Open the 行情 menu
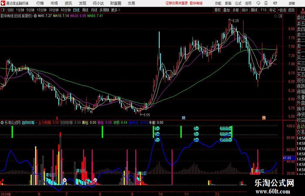 click(x=40, y=3)
